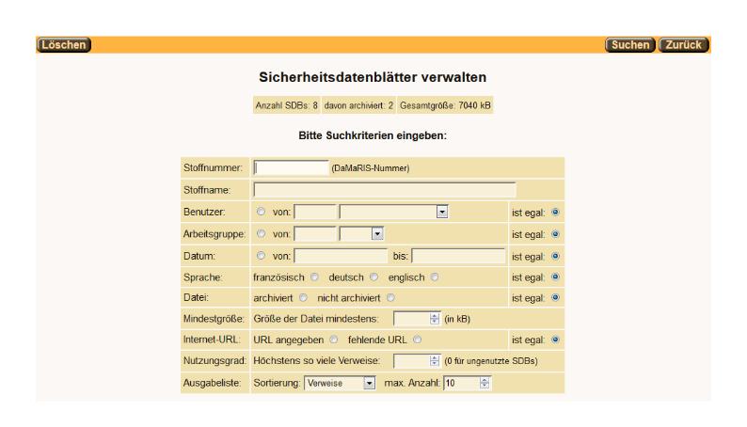
Task: Focus the Stoffnummer input field
Action: [x=291, y=167]
